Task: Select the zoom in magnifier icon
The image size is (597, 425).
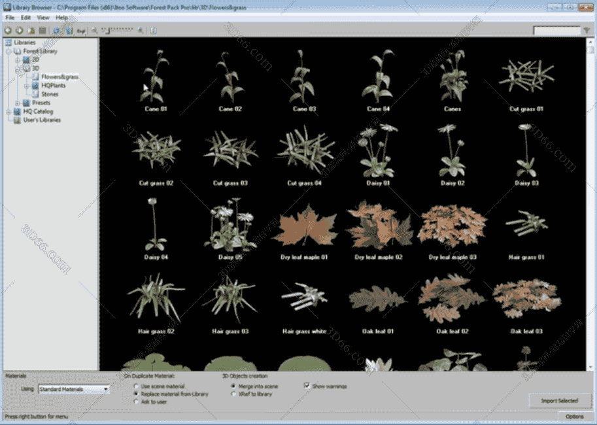Action: pos(140,29)
